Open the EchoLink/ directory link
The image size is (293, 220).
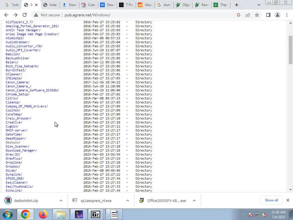tap(14, 190)
